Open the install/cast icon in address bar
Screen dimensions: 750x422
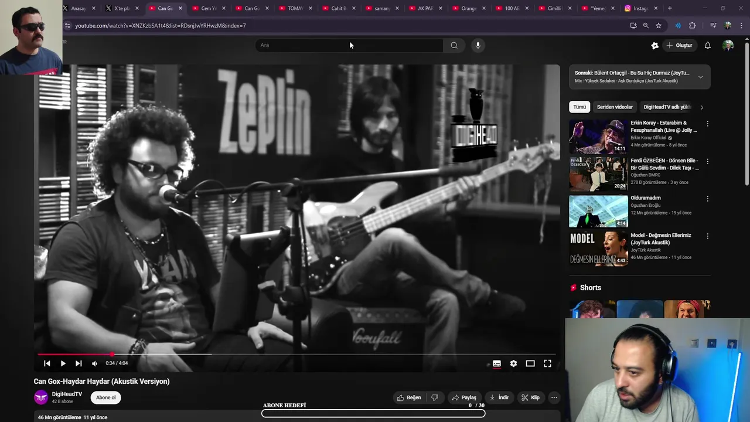[x=633, y=26]
